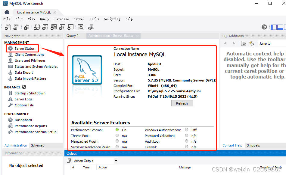Toggle context help in SQL Additions
The height and width of the screenshot is (175, 286).
pyautogui.click(x=244, y=43)
